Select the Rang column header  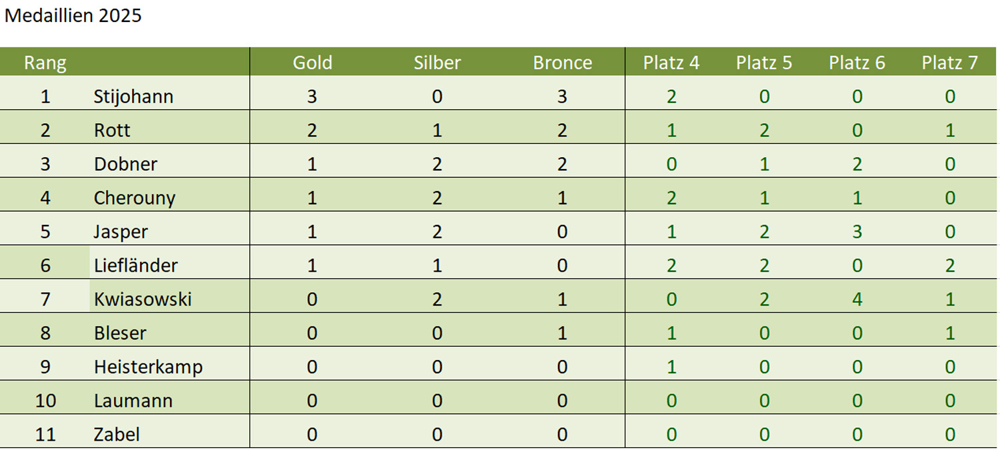(45, 63)
